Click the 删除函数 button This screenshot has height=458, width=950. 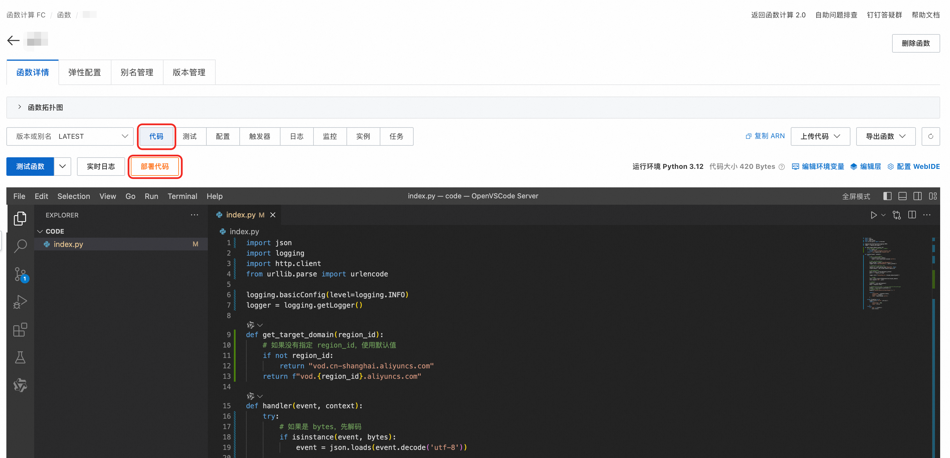tap(916, 43)
